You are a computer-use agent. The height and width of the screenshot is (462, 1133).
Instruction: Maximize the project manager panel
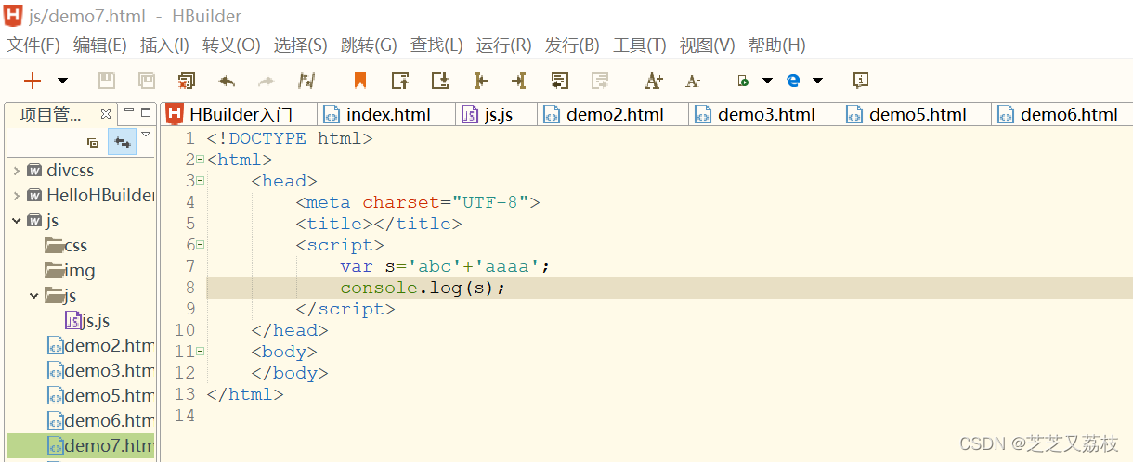coord(146,112)
